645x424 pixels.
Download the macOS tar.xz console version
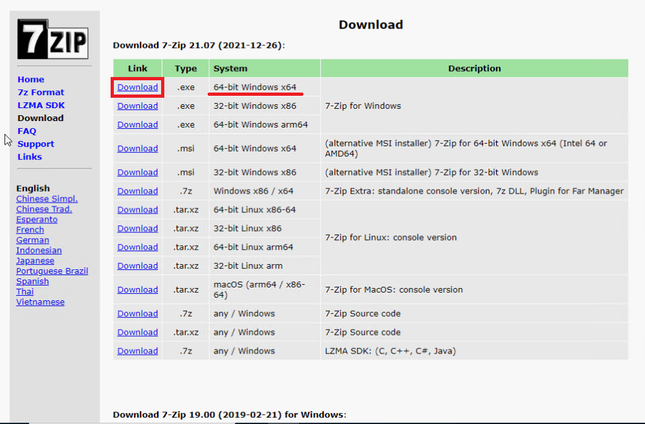[137, 289]
